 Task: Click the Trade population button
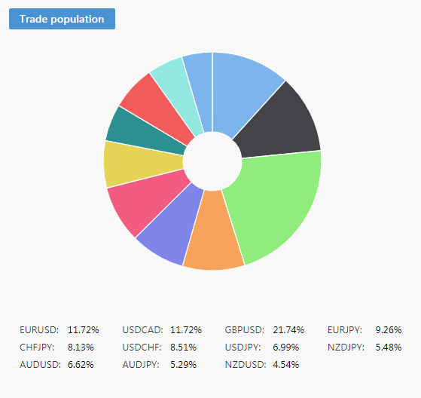62,19
